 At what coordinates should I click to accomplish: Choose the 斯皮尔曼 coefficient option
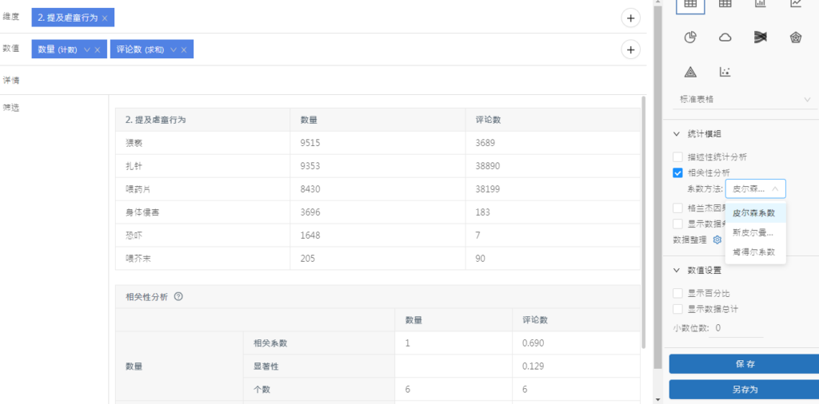755,232
